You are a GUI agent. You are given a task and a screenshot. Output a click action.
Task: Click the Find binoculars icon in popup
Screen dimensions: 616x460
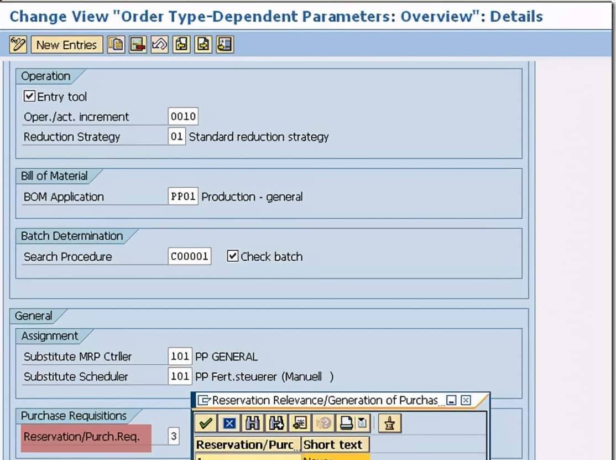click(x=252, y=423)
